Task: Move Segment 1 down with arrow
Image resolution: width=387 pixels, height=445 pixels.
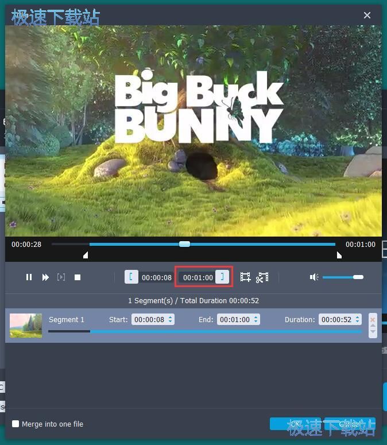Action: click(x=373, y=331)
